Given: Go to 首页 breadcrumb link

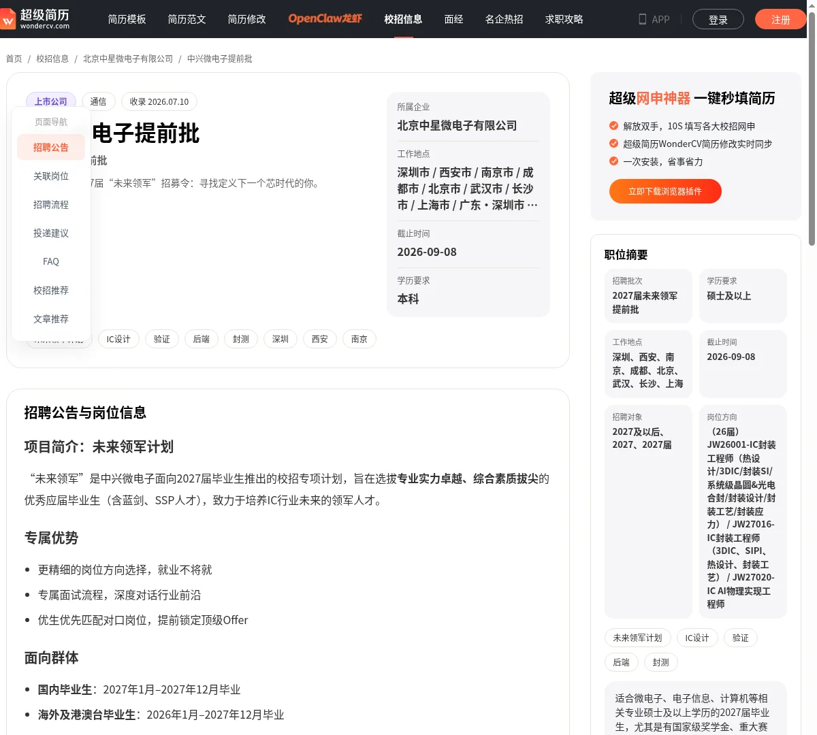Looking at the screenshot, I should 14,59.
